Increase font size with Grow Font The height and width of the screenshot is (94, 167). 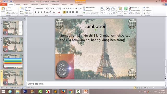(x=54, y=9)
